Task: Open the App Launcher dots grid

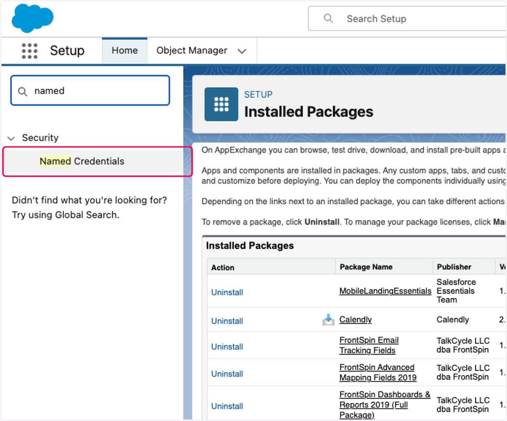Action: pos(30,51)
